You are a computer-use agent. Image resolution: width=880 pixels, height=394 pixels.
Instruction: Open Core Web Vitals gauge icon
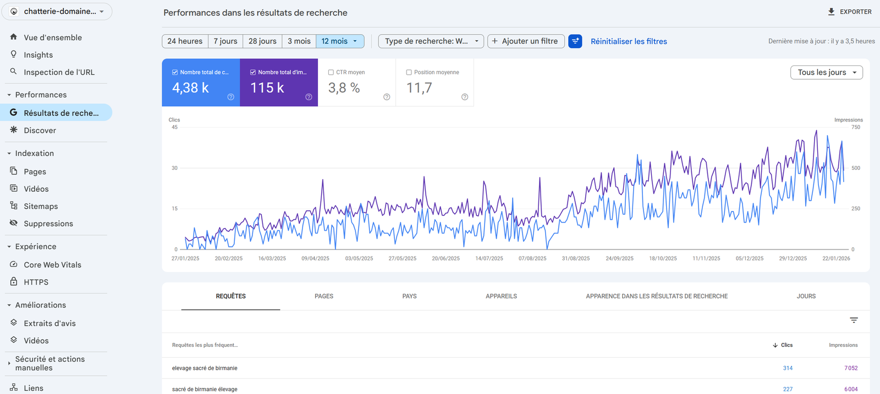(x=14, y=264)
